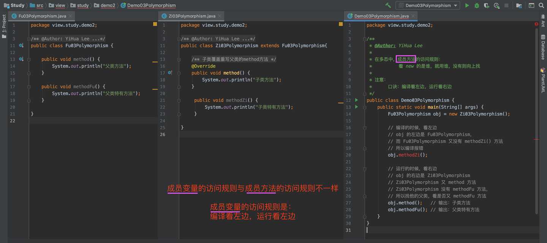The width and height of the screenshot is (547, 243).
Task: Open the Search Everywhere magnifier icon
Action: coord(542,5)
